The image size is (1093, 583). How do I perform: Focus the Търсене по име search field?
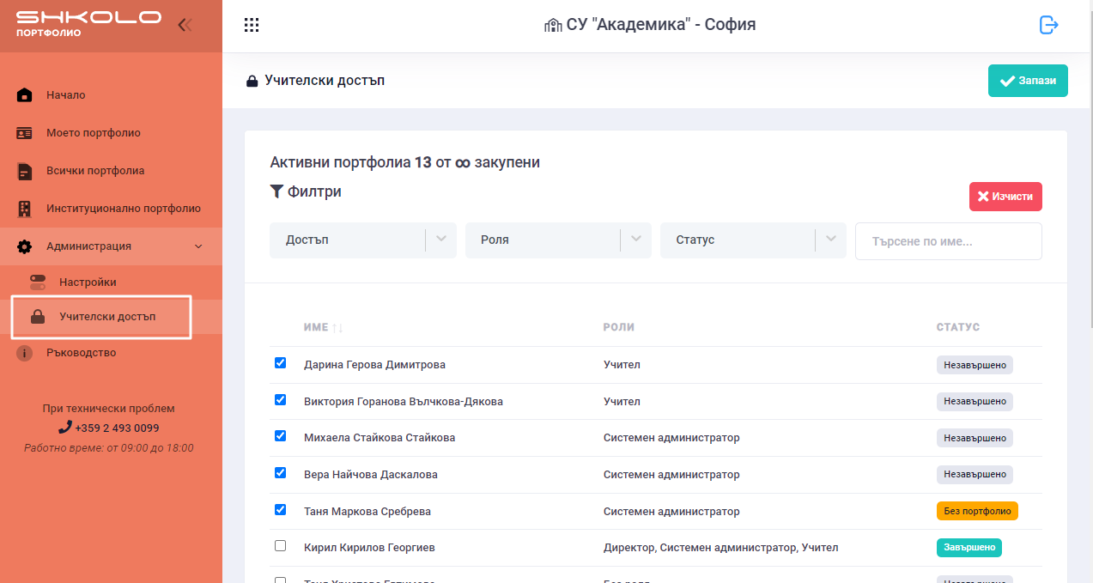[x=948, y=241]
